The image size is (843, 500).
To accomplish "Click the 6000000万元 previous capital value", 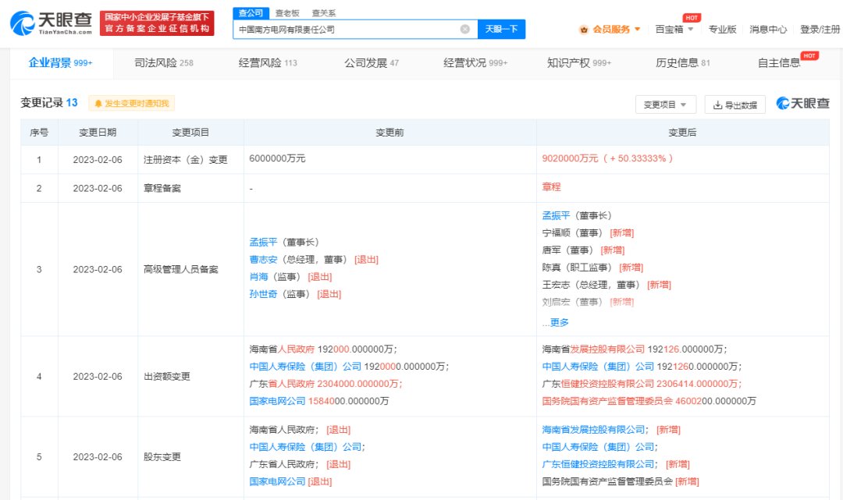I will coord(277,158).
